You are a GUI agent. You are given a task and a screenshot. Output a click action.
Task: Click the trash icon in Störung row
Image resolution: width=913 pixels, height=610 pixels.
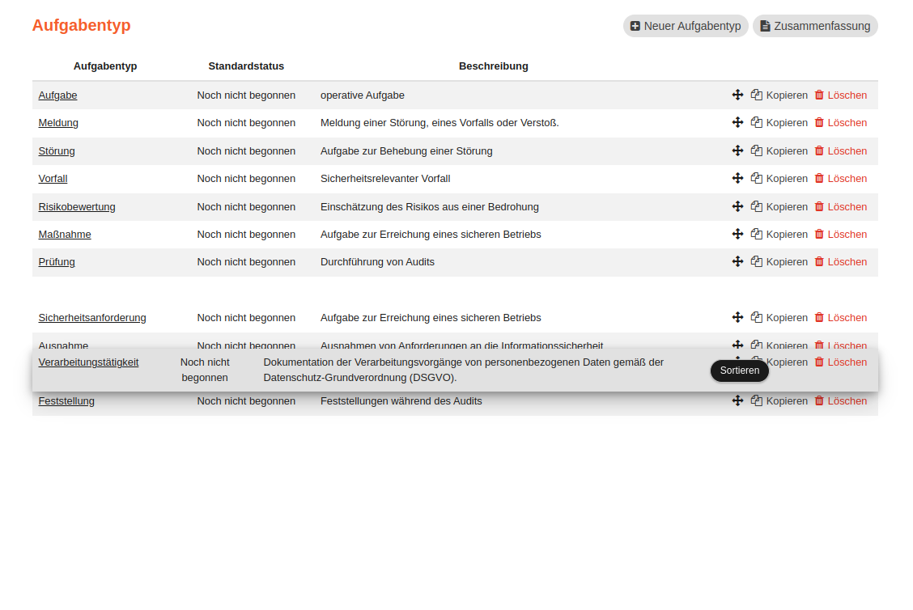tap(819, 150)
